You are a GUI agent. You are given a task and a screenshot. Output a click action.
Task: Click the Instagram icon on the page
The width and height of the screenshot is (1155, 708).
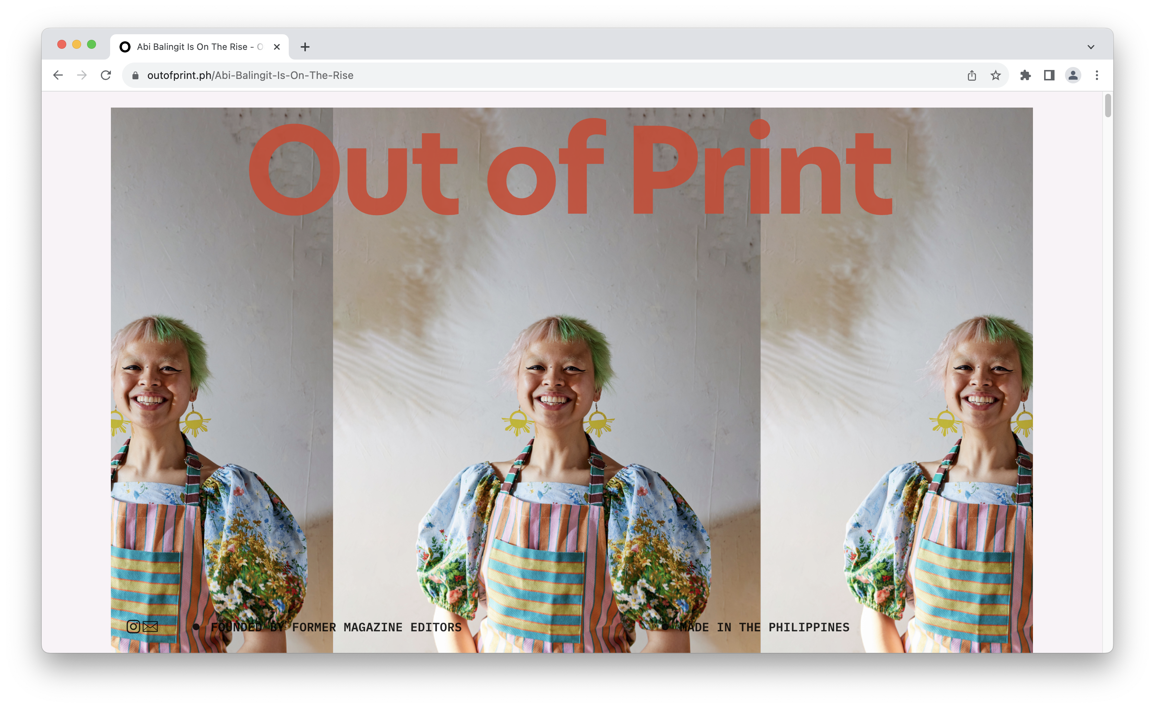tap(133, 626)
